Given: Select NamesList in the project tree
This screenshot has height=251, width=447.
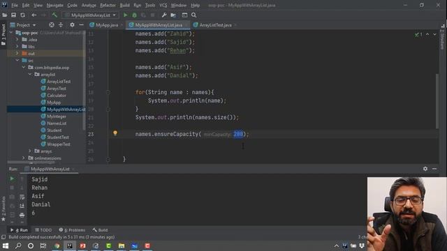Looking at the screenshot, I should click(x=57, y=123).
